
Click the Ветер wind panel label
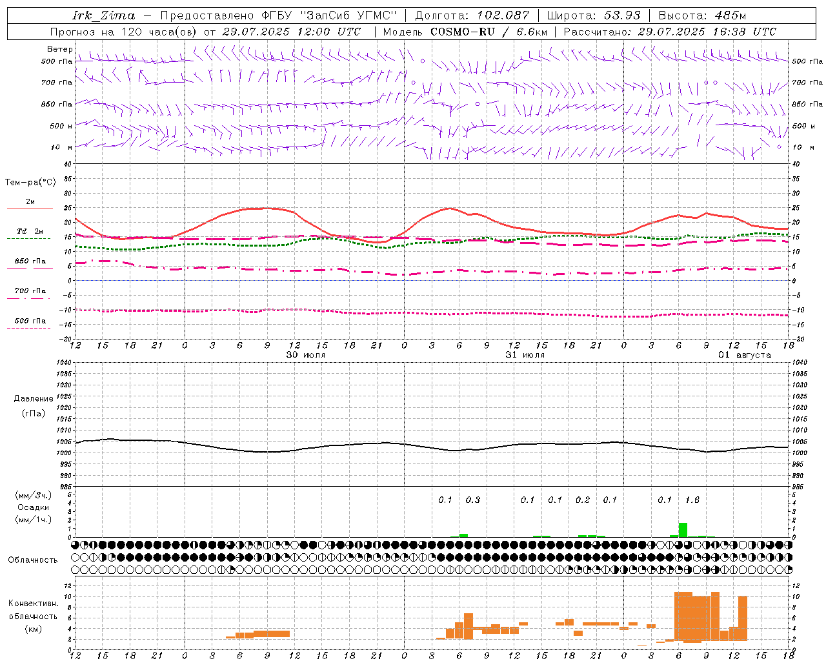click(59, 49)
